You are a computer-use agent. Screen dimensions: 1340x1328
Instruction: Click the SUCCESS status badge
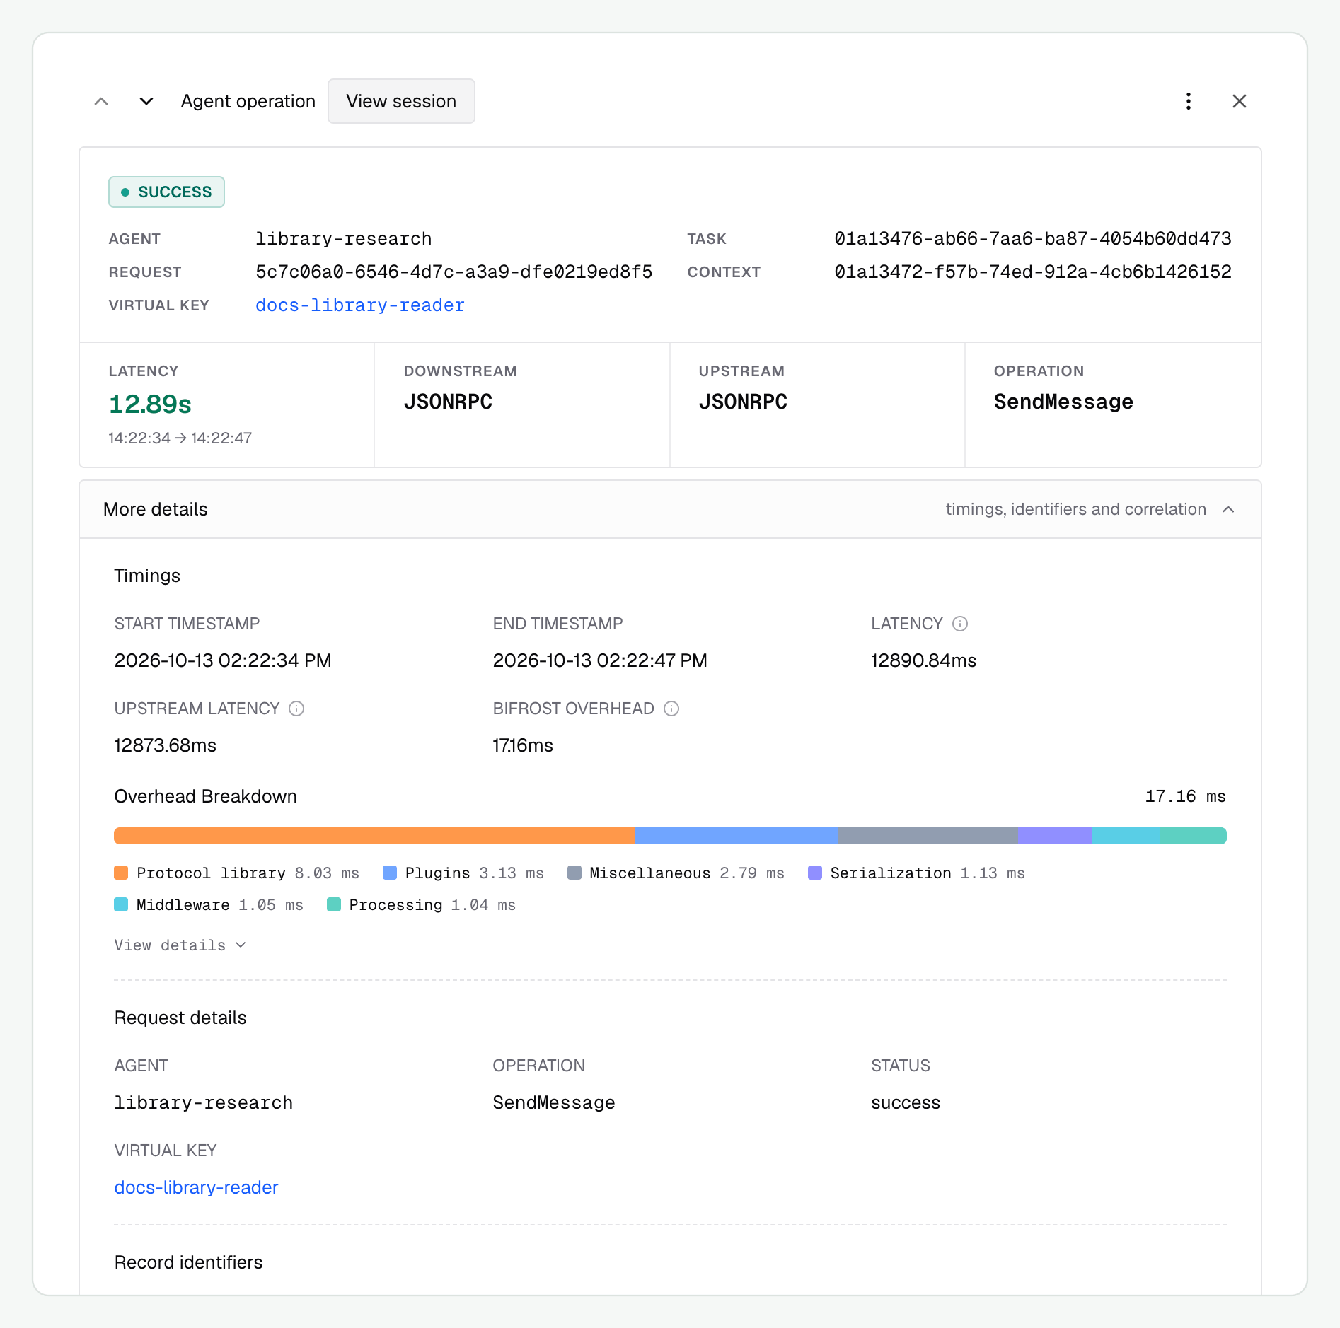[x=166, y=192]
